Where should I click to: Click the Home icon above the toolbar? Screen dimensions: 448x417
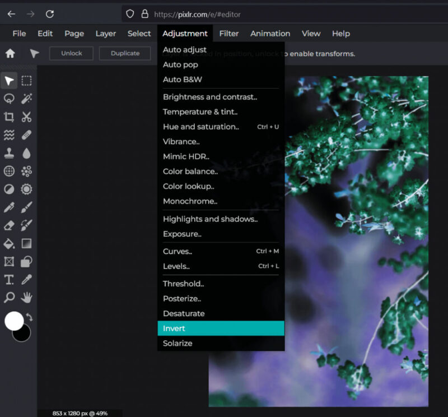coord(8,53)
